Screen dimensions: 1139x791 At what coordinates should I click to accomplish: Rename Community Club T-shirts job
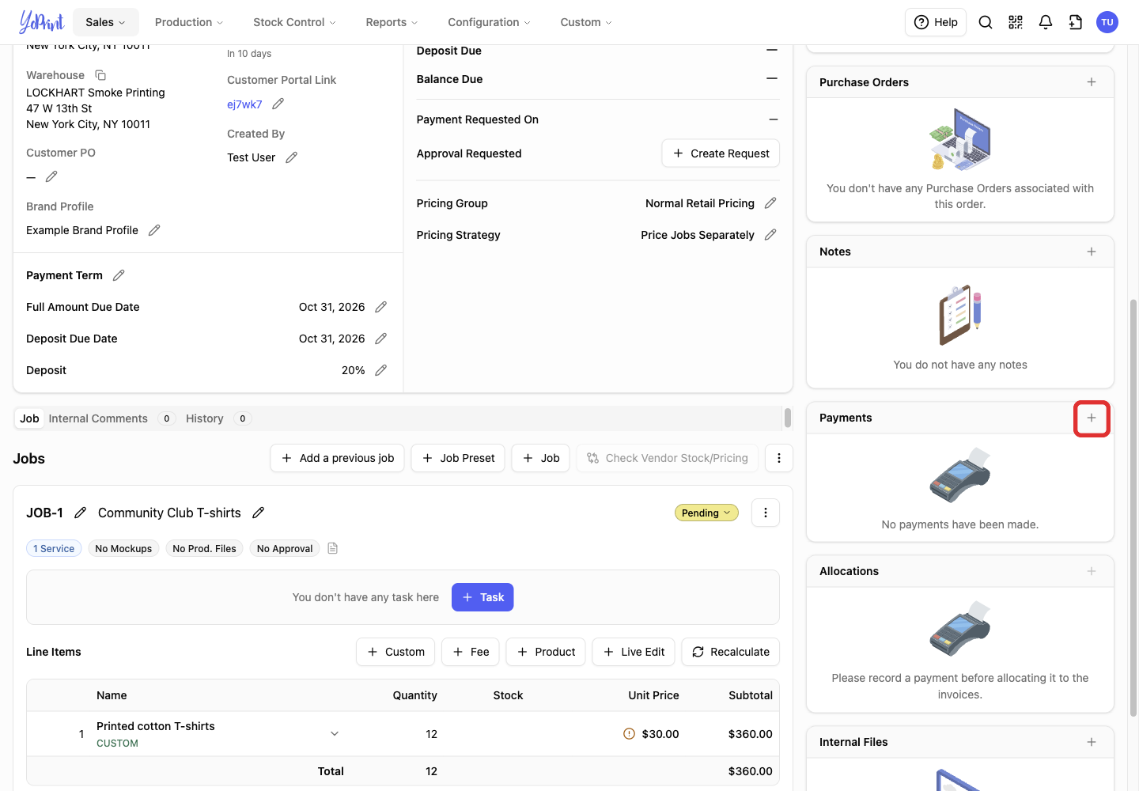coord(258,513)
